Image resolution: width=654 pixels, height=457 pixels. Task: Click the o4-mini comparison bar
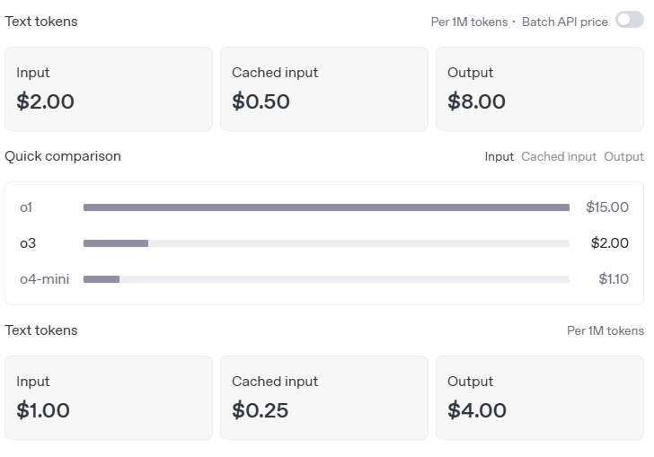point(326,279)
